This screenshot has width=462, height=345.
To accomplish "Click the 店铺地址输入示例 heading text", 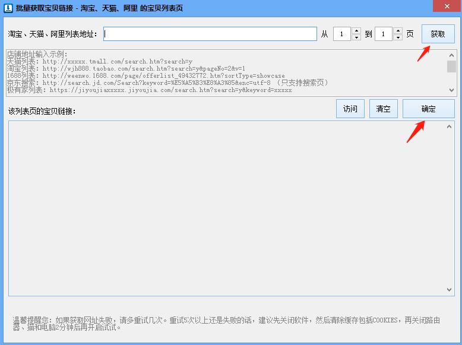I will click(x=37, y=54).
